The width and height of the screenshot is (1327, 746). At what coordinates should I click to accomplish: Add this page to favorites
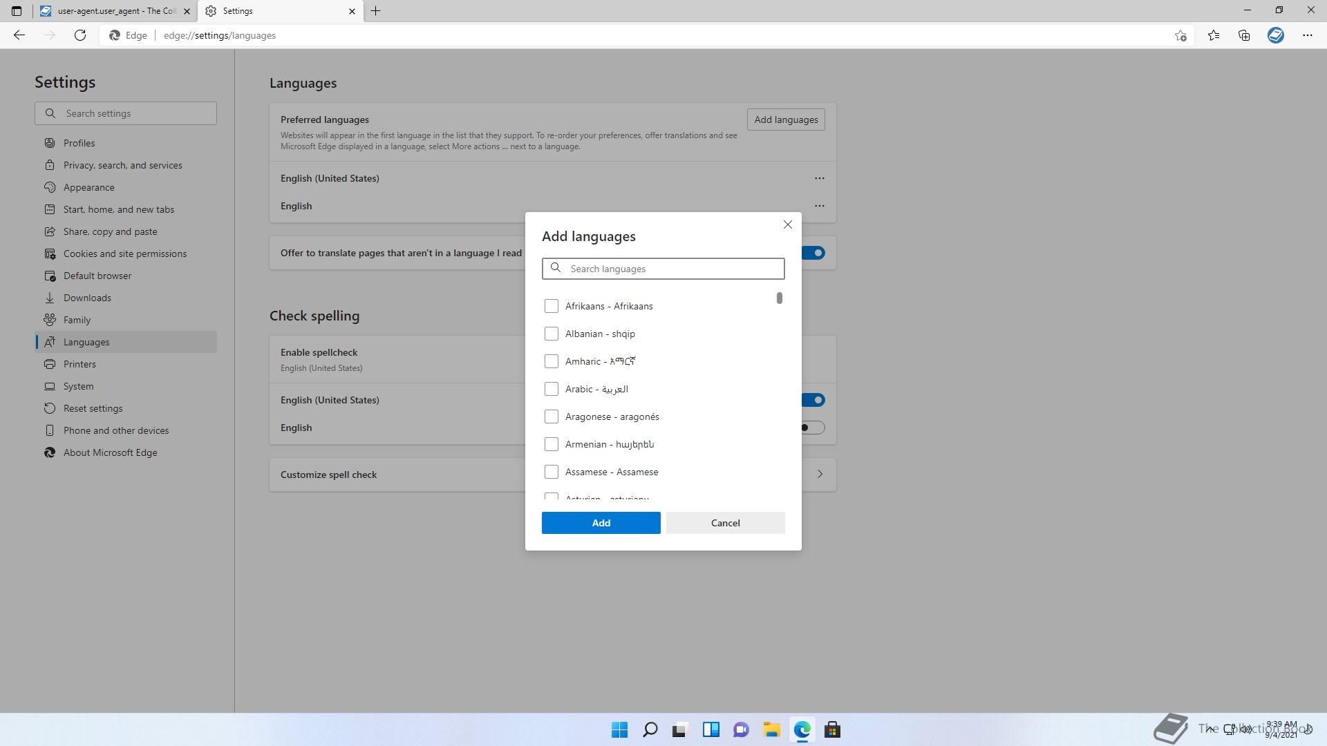pyautogui.click(x=1180, y=35)
